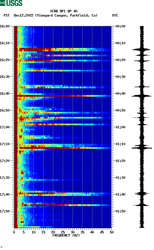Click the '00:20' UTC time label
The width and height of the screenshot is (154, 250).
tap(121, 60)
